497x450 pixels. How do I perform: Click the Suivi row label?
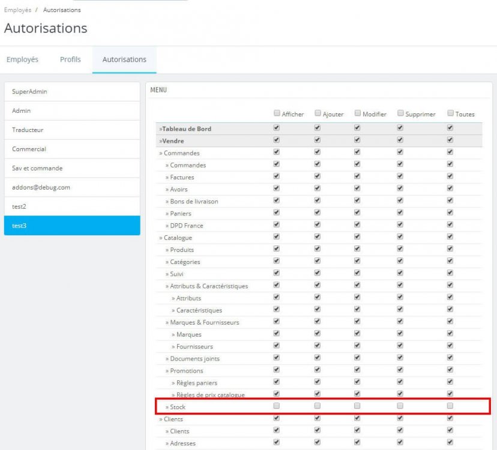point(176,274)
